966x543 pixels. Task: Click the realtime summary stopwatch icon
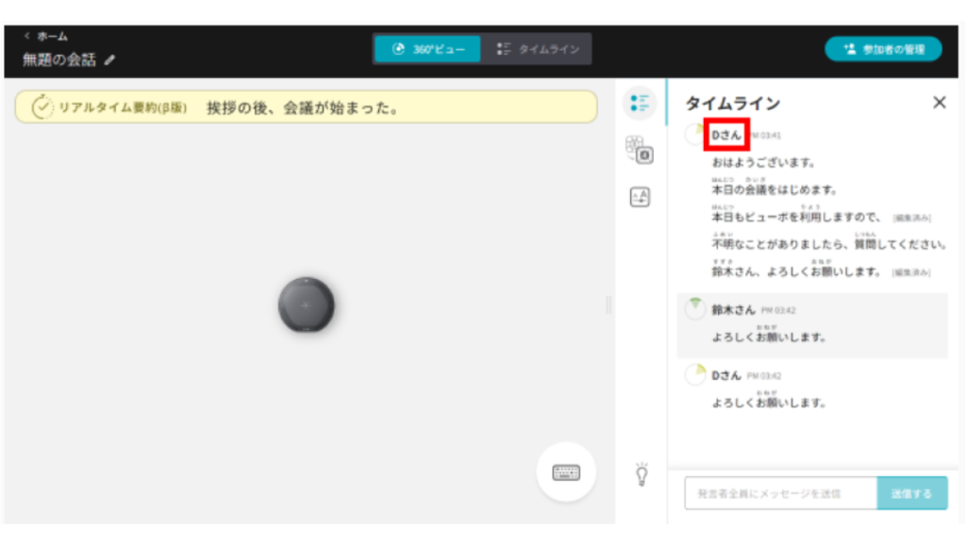(42, 107)
